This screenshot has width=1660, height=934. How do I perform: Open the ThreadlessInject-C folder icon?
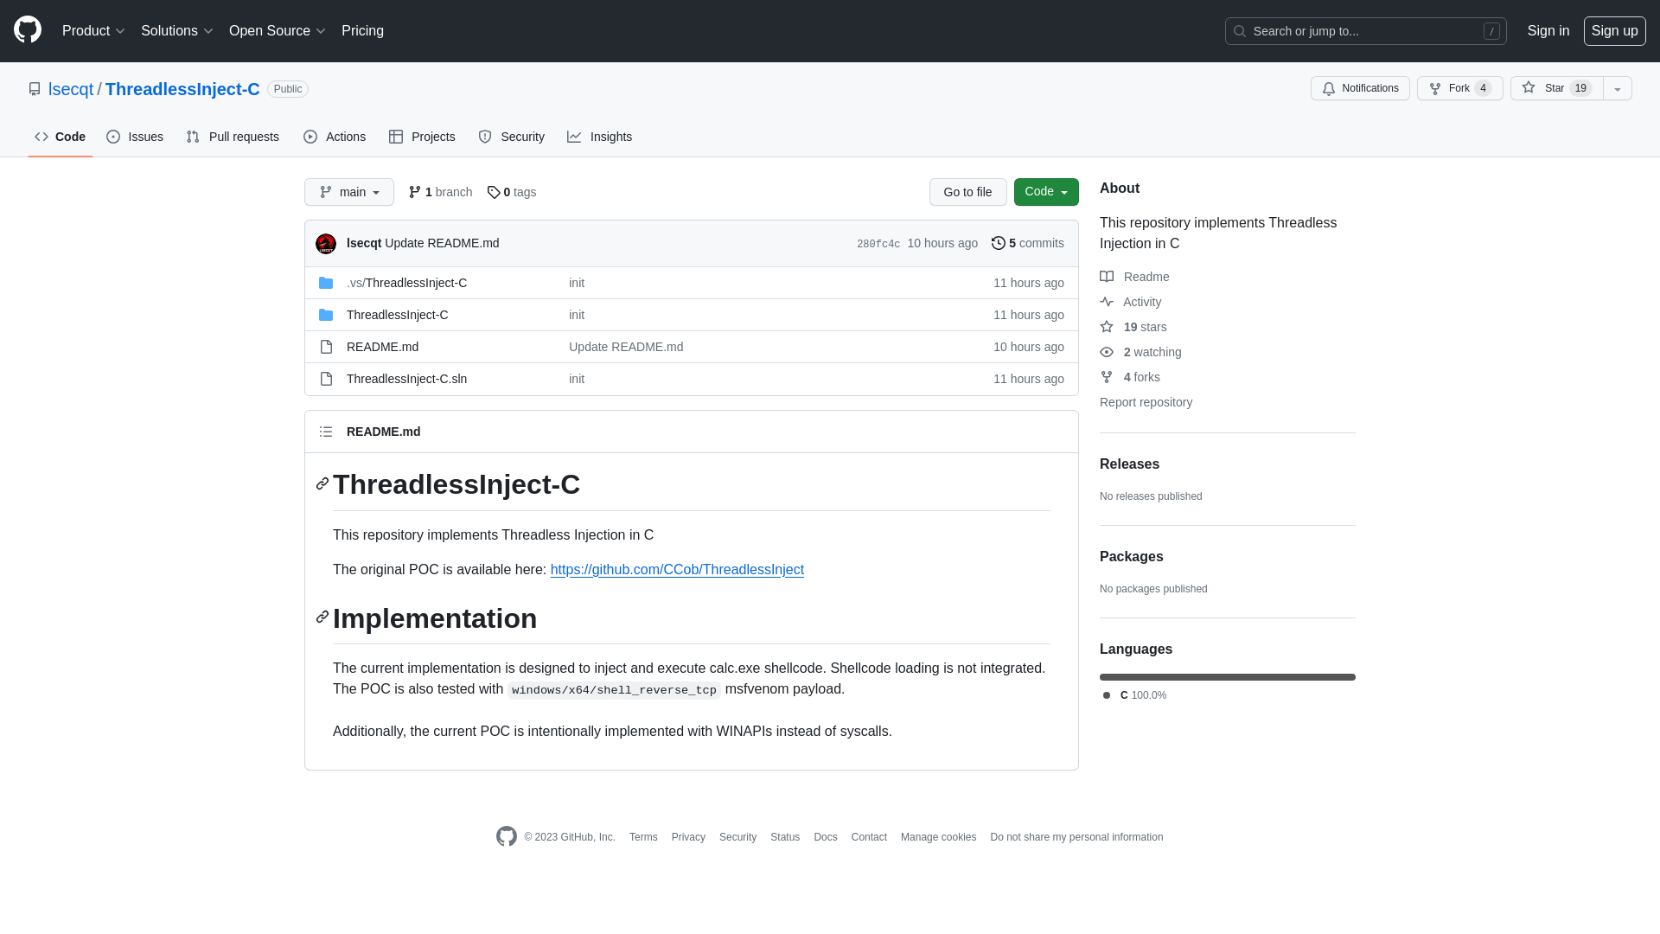(x=326, y=315)
